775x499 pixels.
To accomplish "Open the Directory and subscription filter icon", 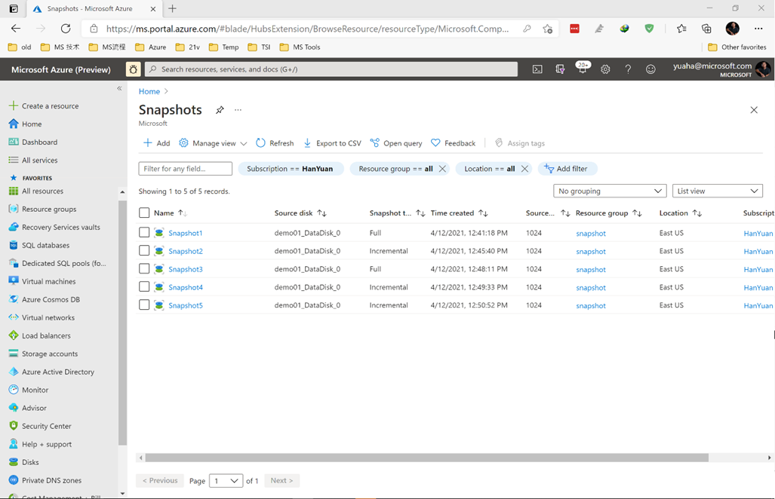I will (560, 69).
